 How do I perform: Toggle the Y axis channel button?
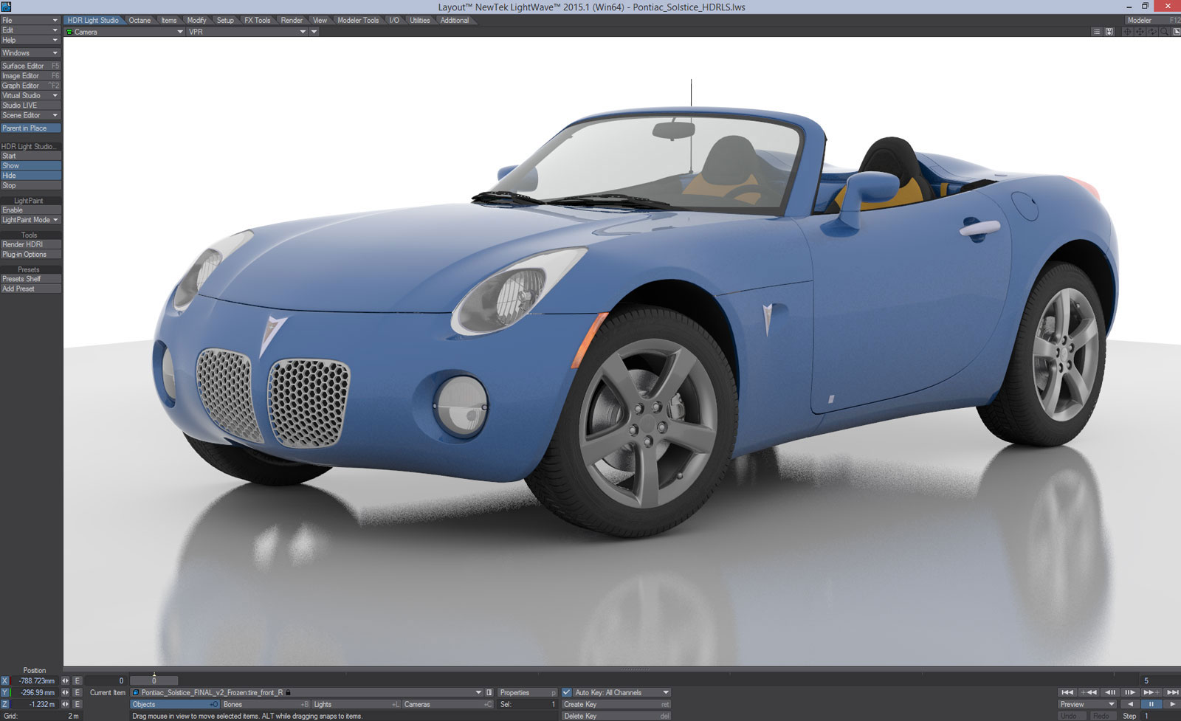[x=5, y=692]
